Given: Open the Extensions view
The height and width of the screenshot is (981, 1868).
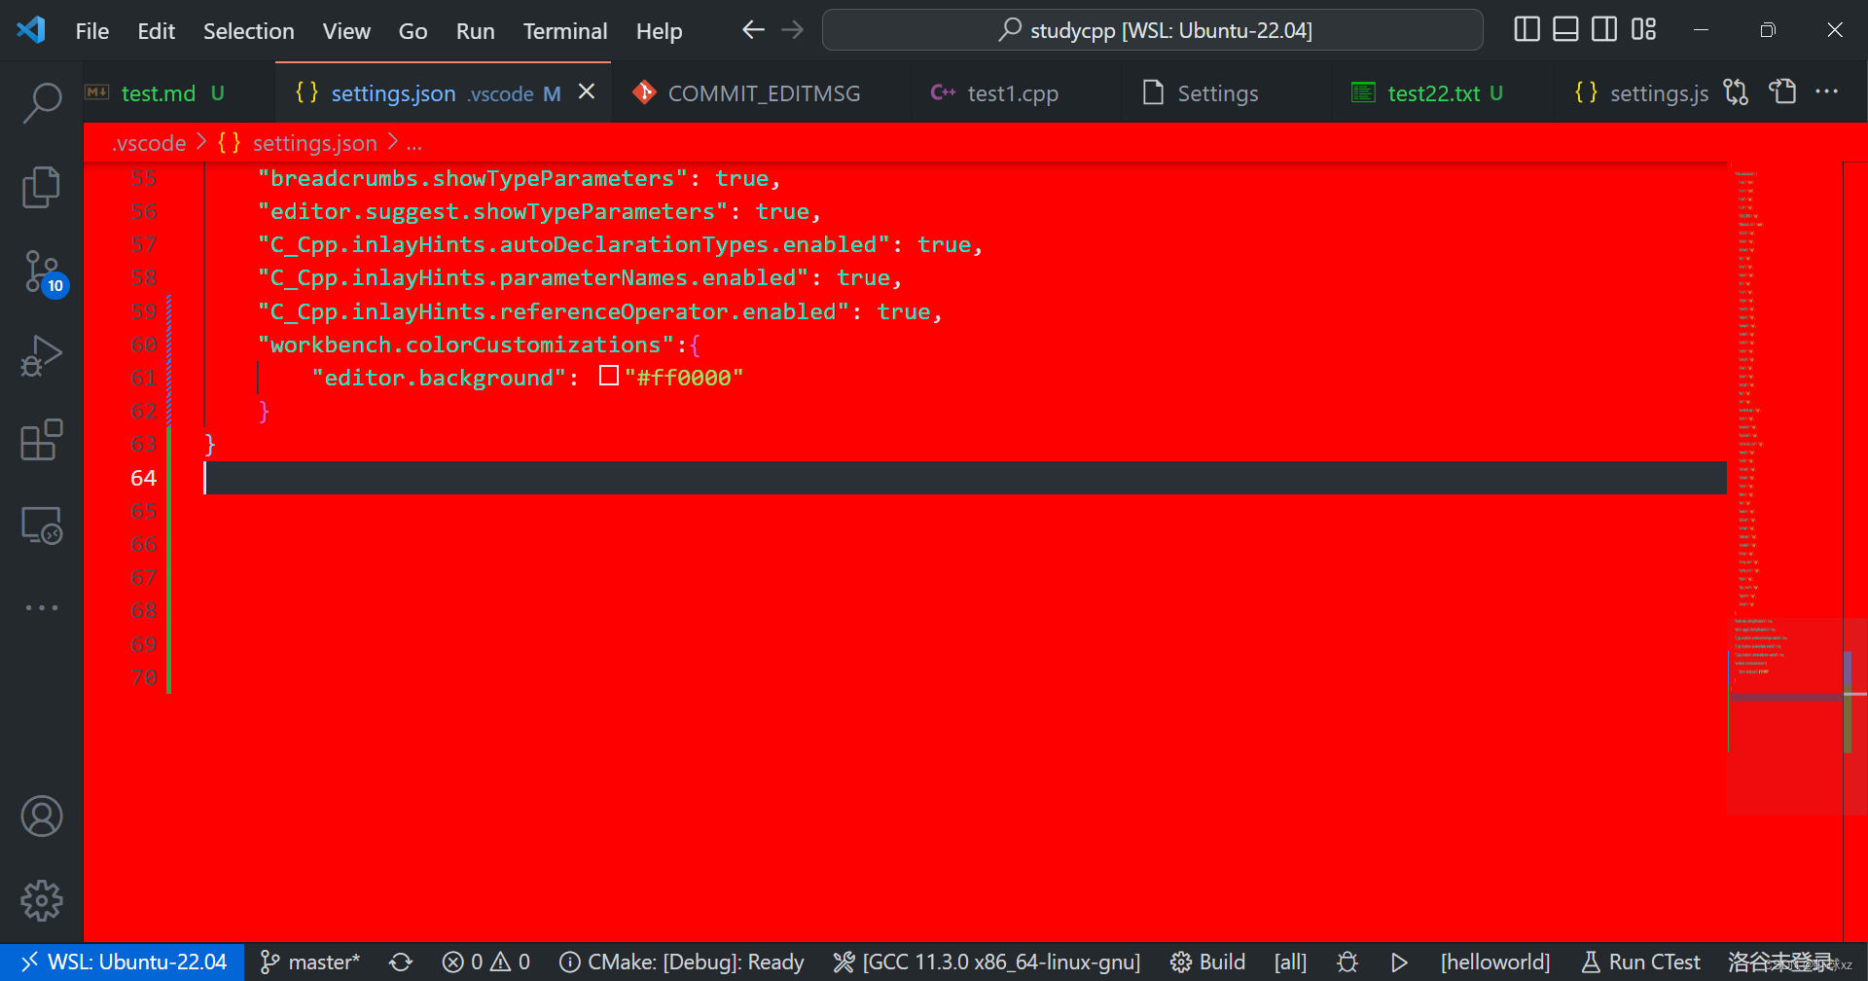Looking at the screenshot, I should 42,440.
